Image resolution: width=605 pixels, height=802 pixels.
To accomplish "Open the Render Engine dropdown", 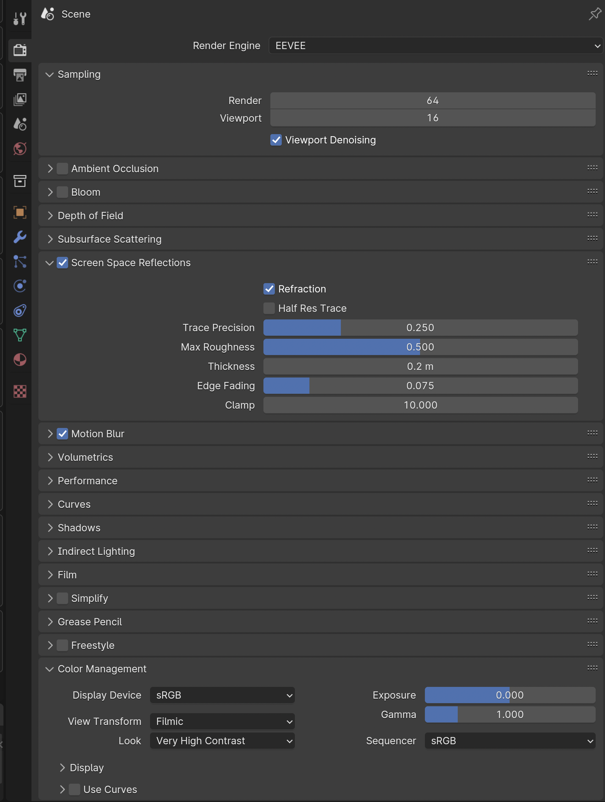I will (x=436, y=46).
